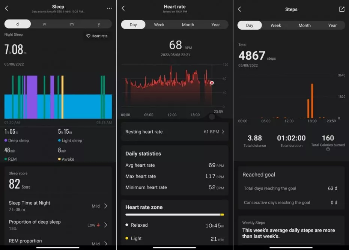The height and width of the screenshot is (250, 349).
Task: Open the Week tab on the Steps screen
Action: click(275, 25)
